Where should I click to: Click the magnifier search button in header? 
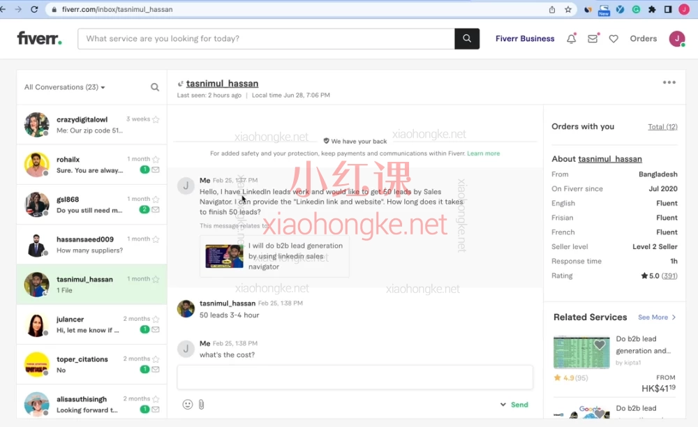tap(467, 38)
